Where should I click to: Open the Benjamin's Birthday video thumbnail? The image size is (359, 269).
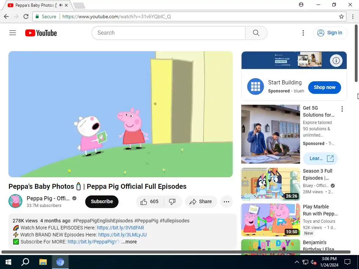[270, 247]
